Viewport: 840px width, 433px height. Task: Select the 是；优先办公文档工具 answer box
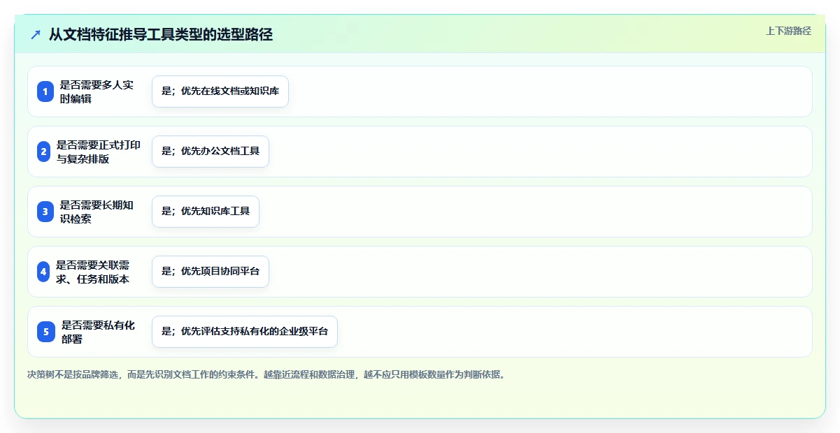[211, 152]
